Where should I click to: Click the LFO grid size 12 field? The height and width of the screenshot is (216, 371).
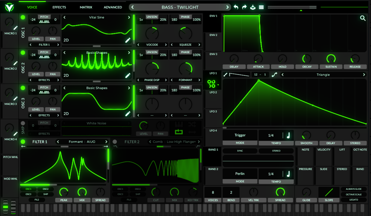coord(256,75)
